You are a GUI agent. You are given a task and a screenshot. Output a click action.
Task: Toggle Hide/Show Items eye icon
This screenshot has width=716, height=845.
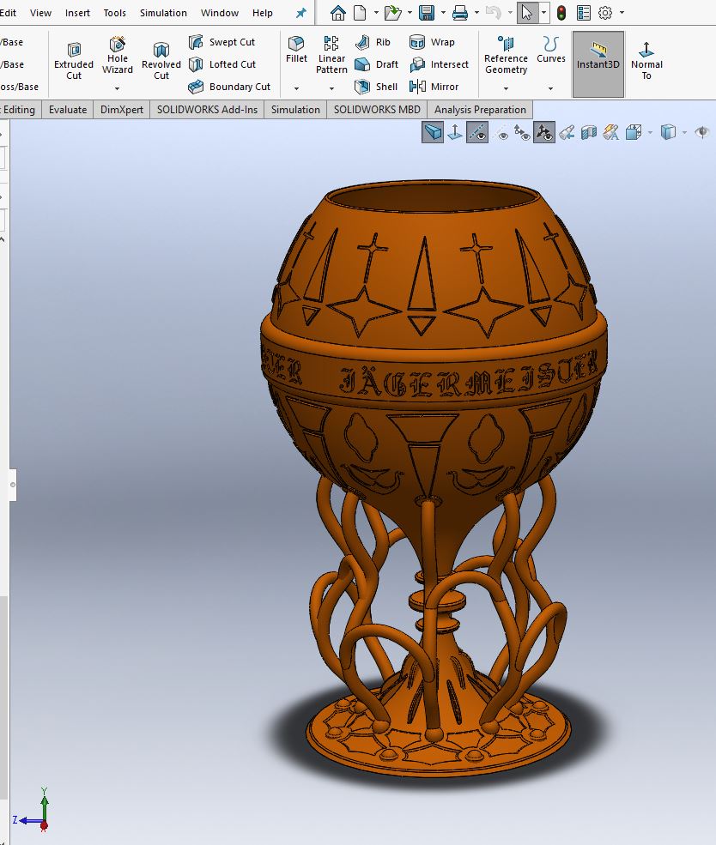pyautogui.click(x=701, y=133)
